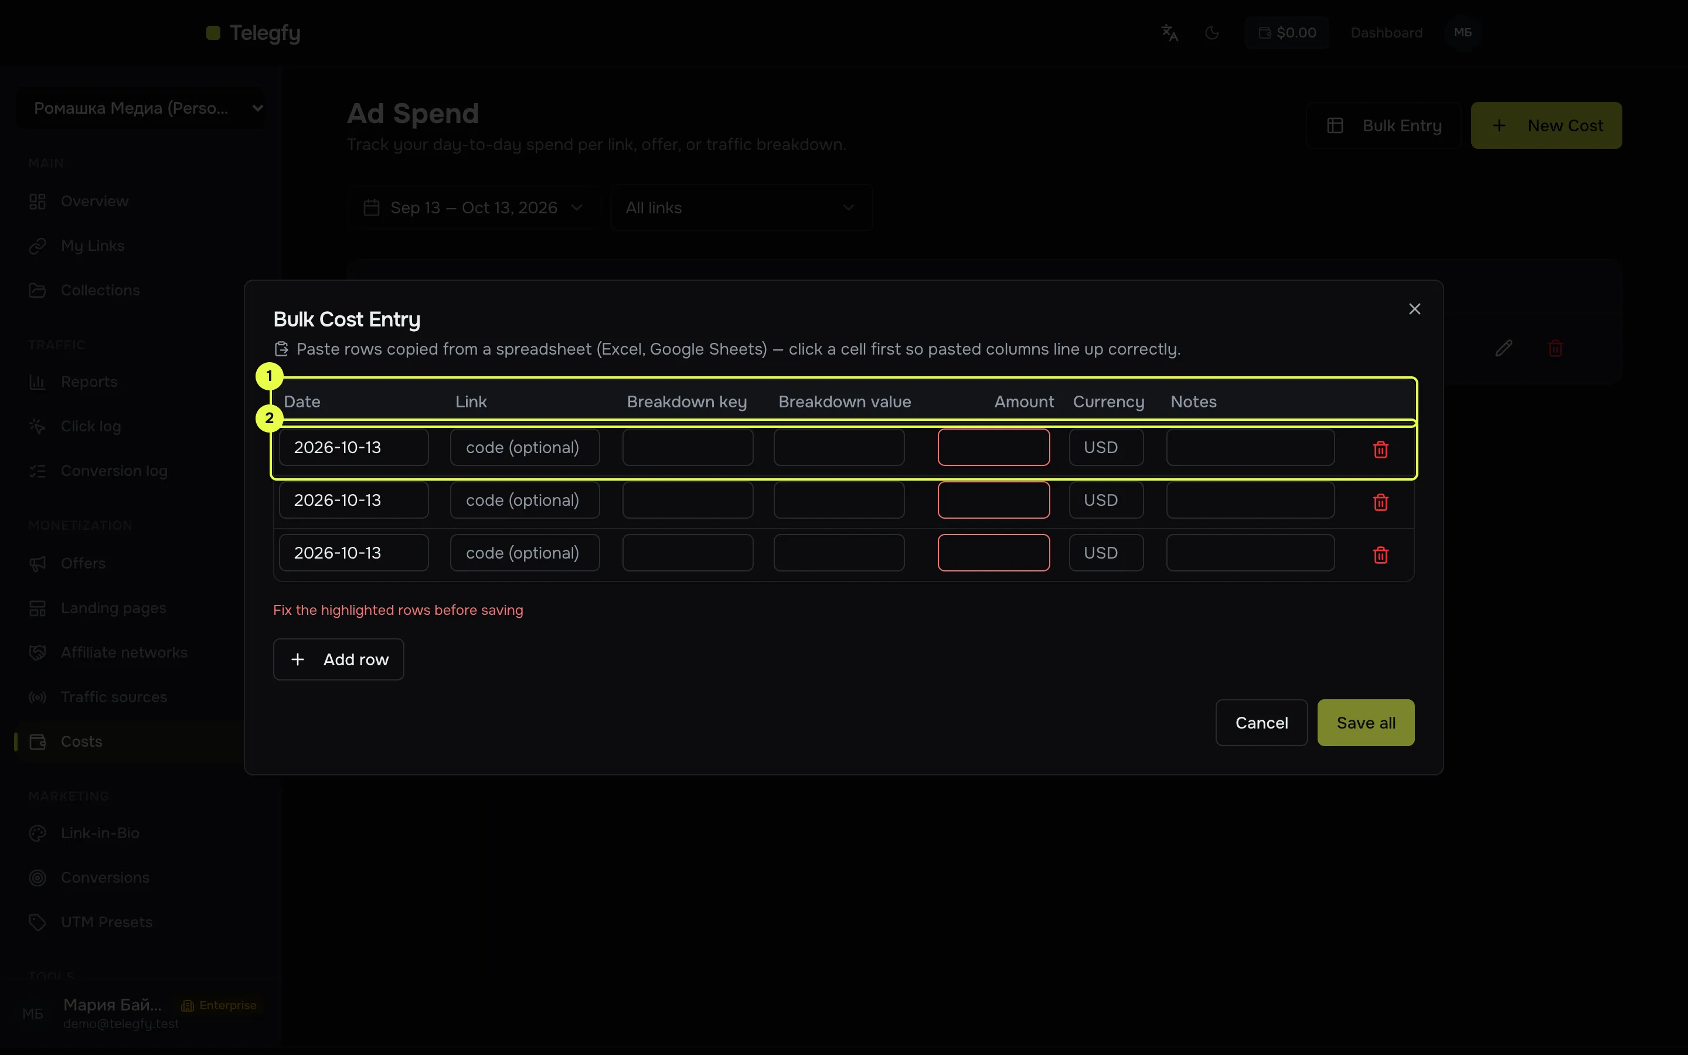Image resolution: width=1688 pixels, height=1055 pixels.
Task: Focus the Notes field in first row
Action: click(1250, 447)
